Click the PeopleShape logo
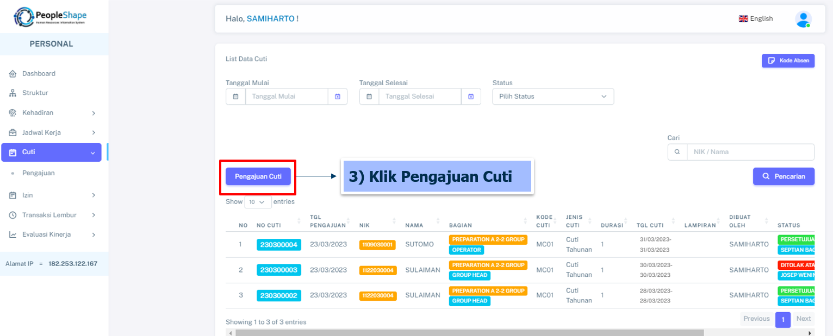This screenshot has width=833, height=336. [x=50, y=17]
